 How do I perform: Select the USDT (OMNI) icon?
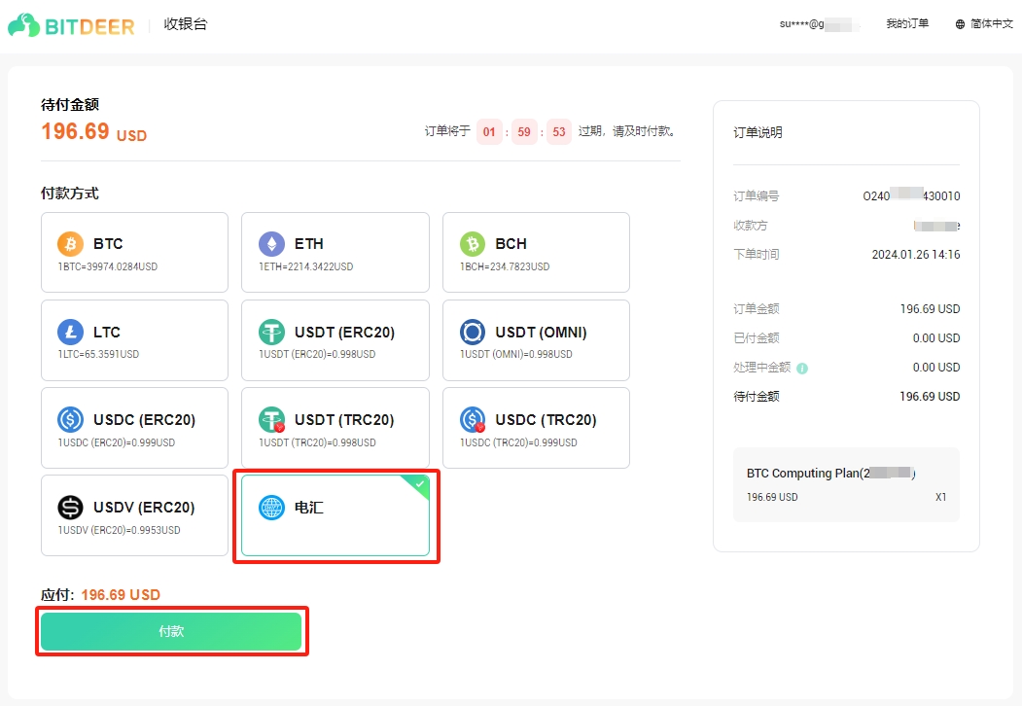[473, 332]
